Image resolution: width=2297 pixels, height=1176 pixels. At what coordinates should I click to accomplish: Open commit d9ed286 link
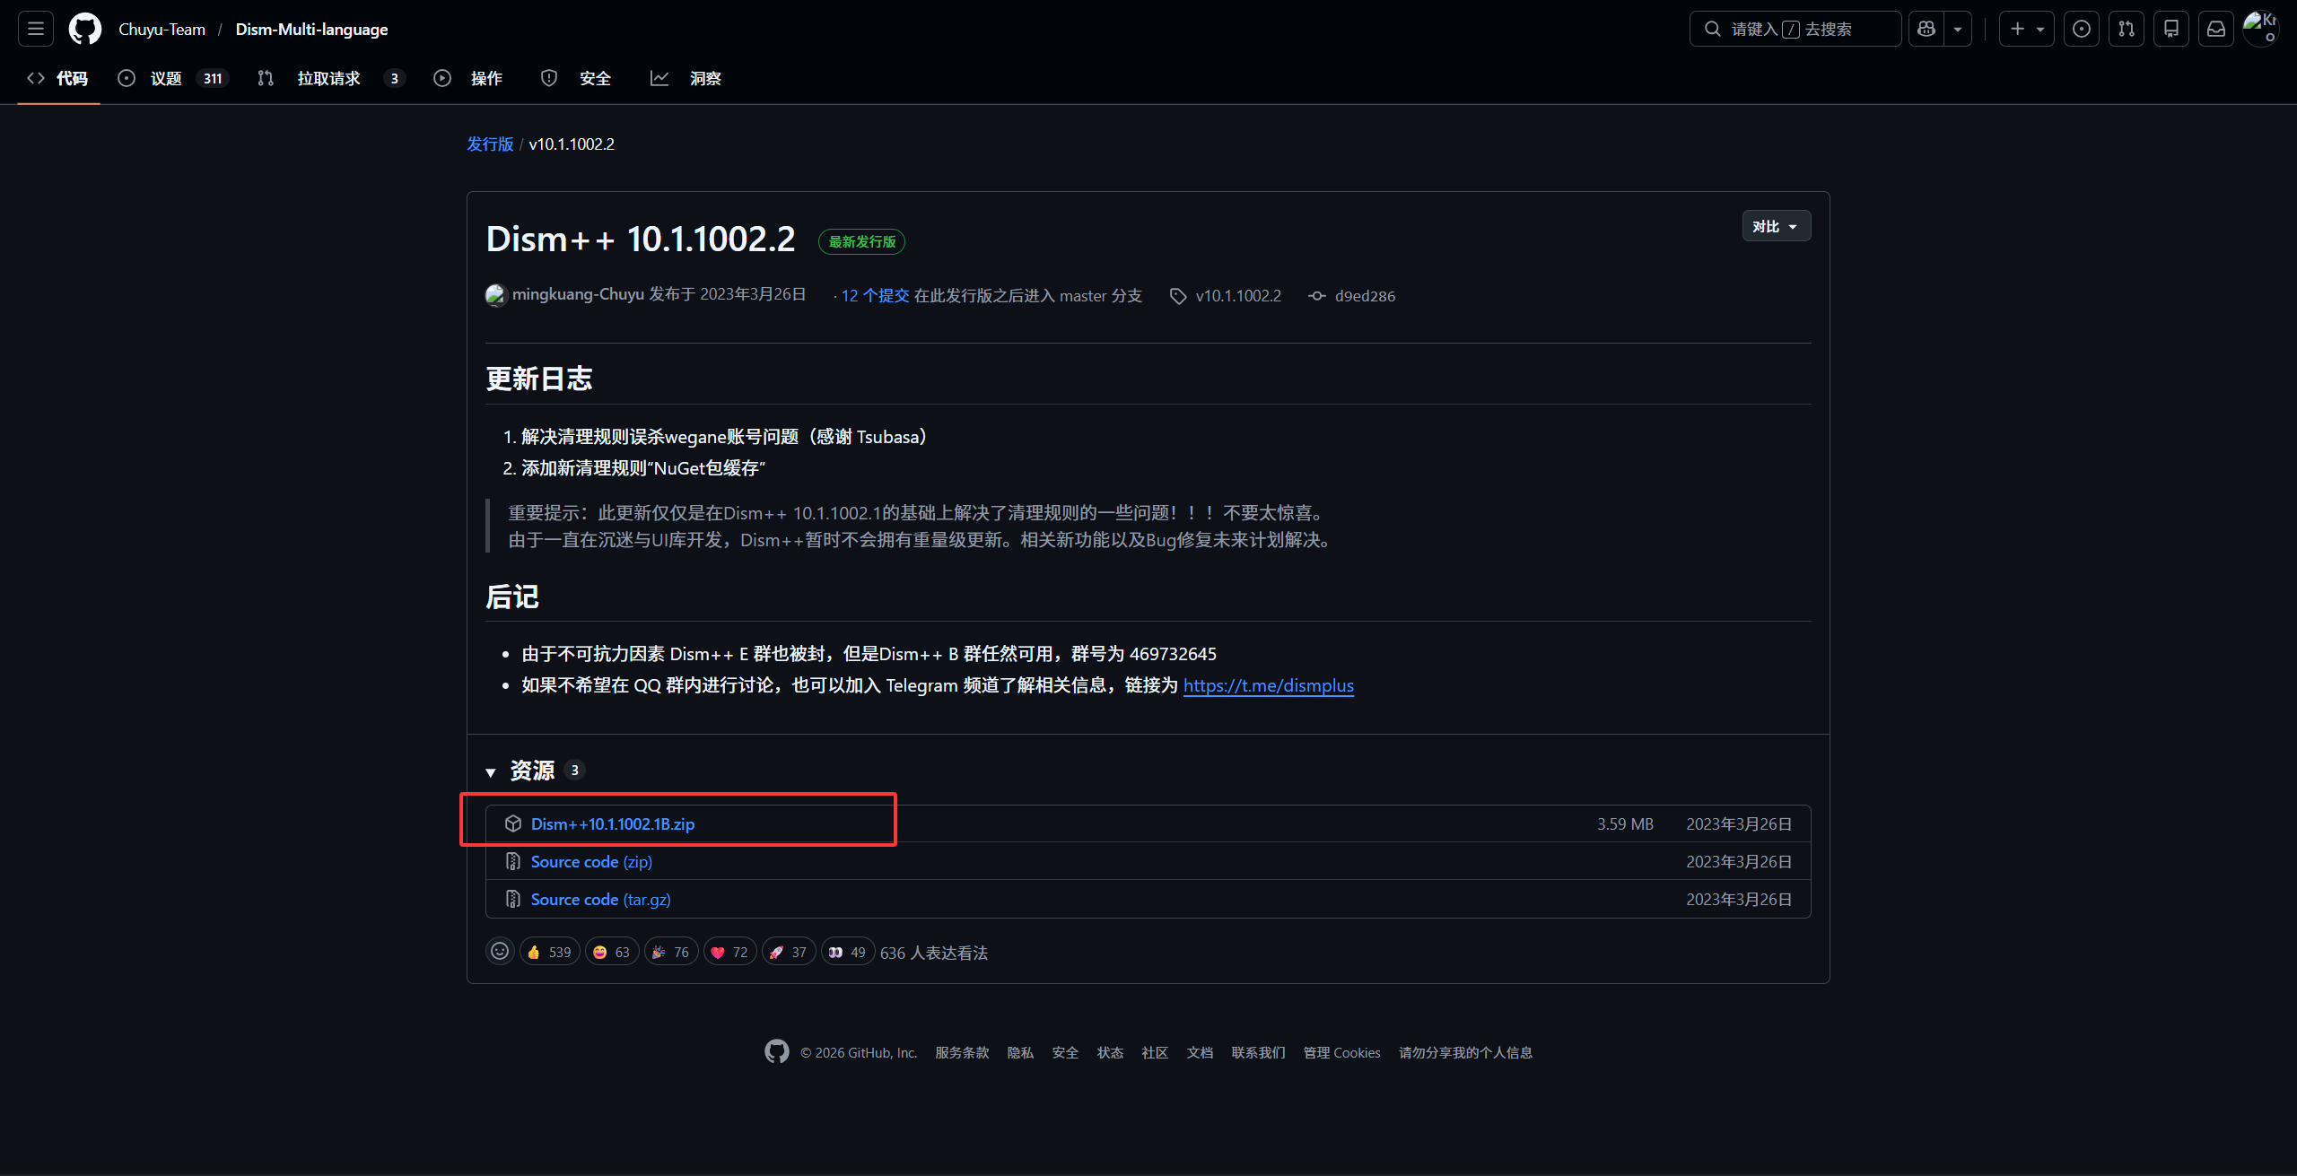tap(1364, 296)
